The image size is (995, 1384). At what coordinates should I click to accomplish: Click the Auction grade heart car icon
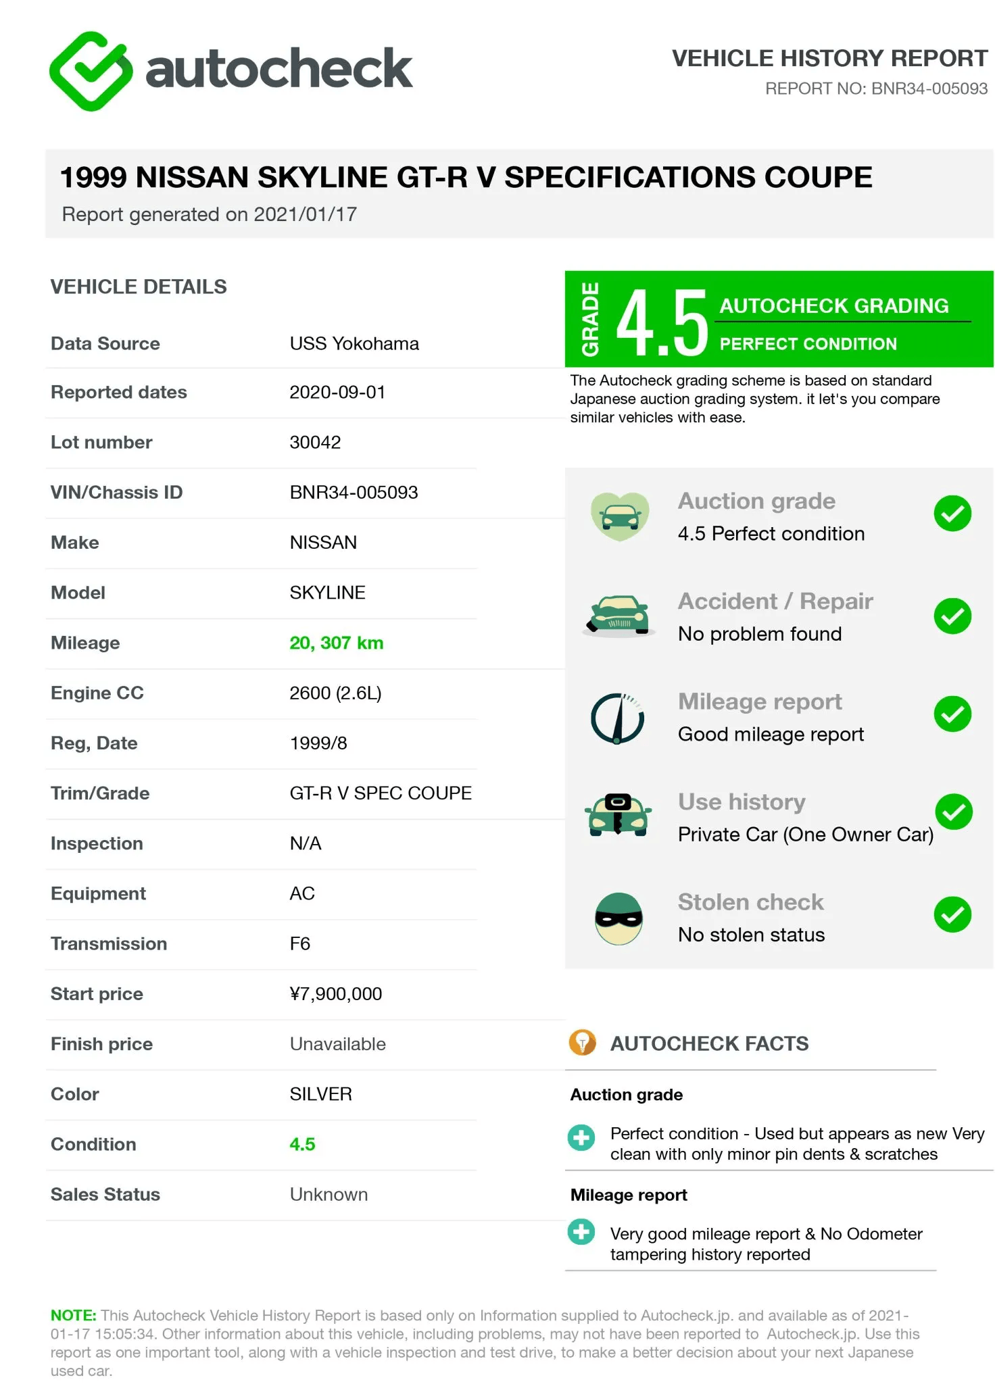620,516
